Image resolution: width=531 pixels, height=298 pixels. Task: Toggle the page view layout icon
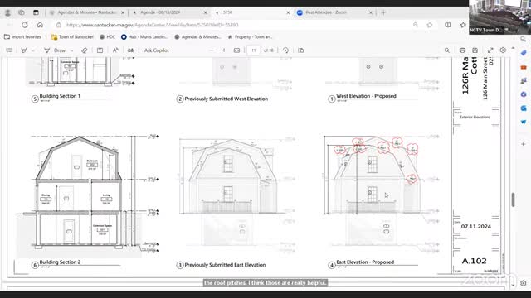click(100, 50)
